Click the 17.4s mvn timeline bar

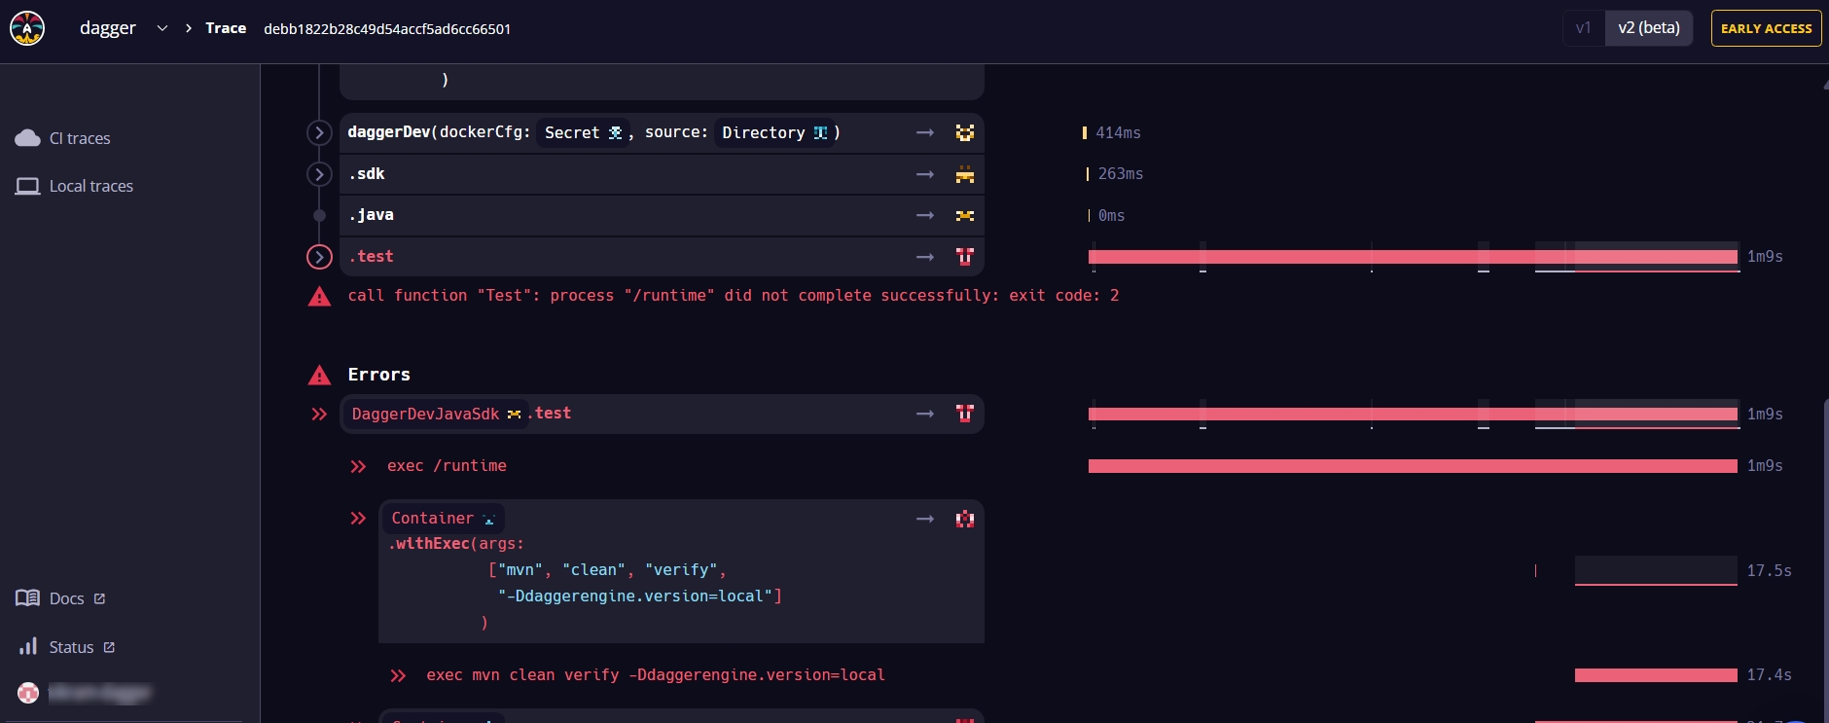click(x=1656, y=675)
